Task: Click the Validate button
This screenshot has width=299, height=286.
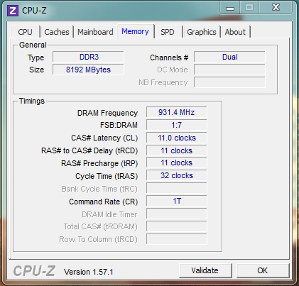Action: (205, 270)
